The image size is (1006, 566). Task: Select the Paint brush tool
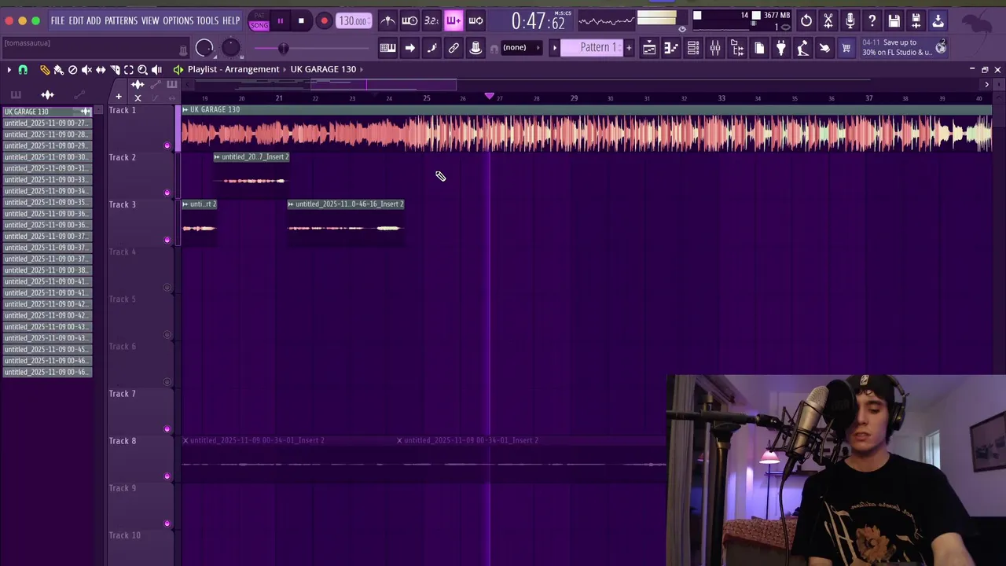click(59, 70)
